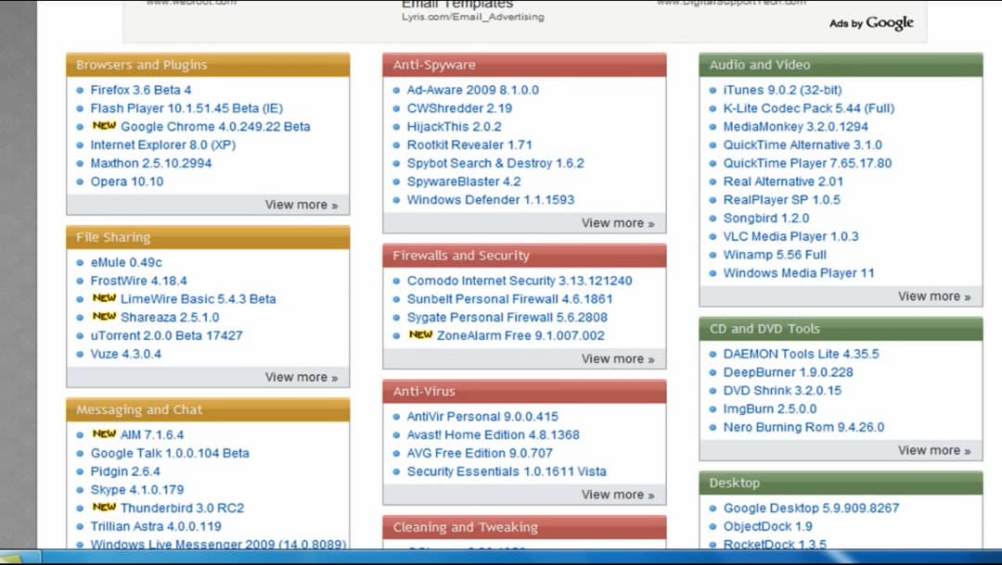Expand View more under Anti-Spyware
The image size is (1002, 565).
[617, 223]
